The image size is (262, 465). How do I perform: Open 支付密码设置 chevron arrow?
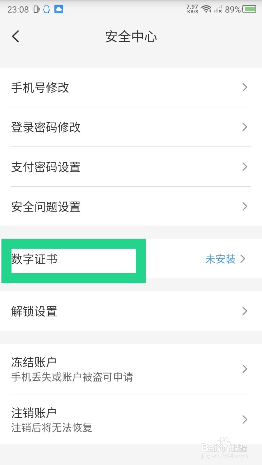[245, 167]
